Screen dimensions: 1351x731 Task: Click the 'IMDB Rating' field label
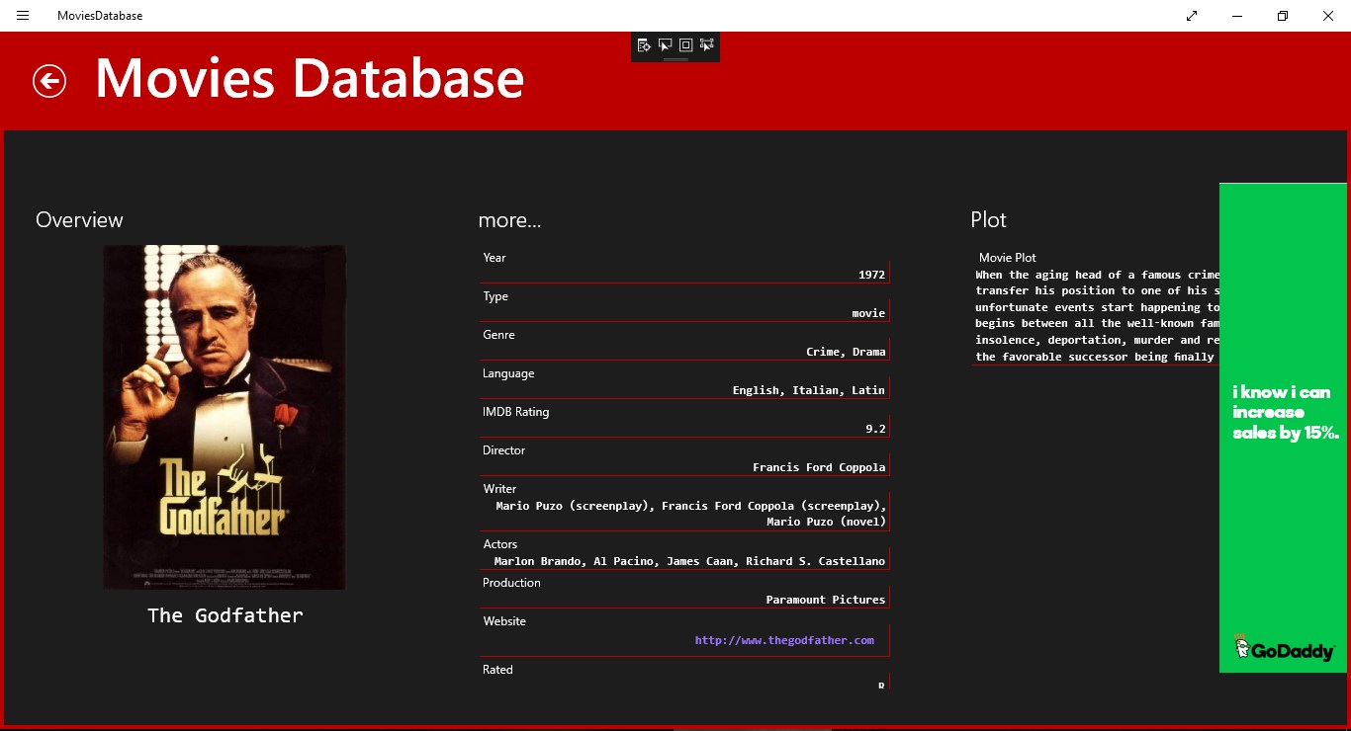515,412
